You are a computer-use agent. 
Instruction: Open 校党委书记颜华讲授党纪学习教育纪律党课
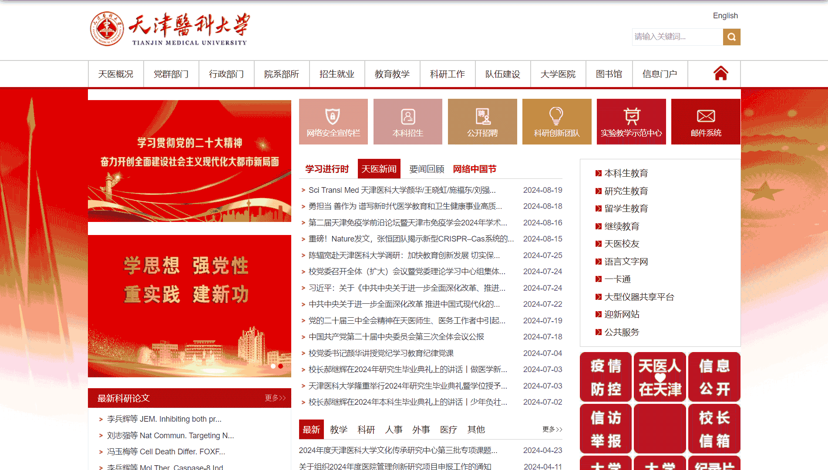click(x=381, y=353)
